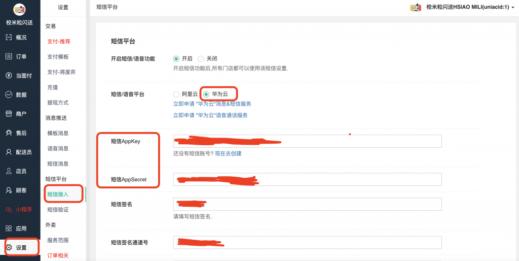Focus the 短信签名 input field
Viewport: 519px width, 261px height.
pyautogui.click(x=308, y=204)
